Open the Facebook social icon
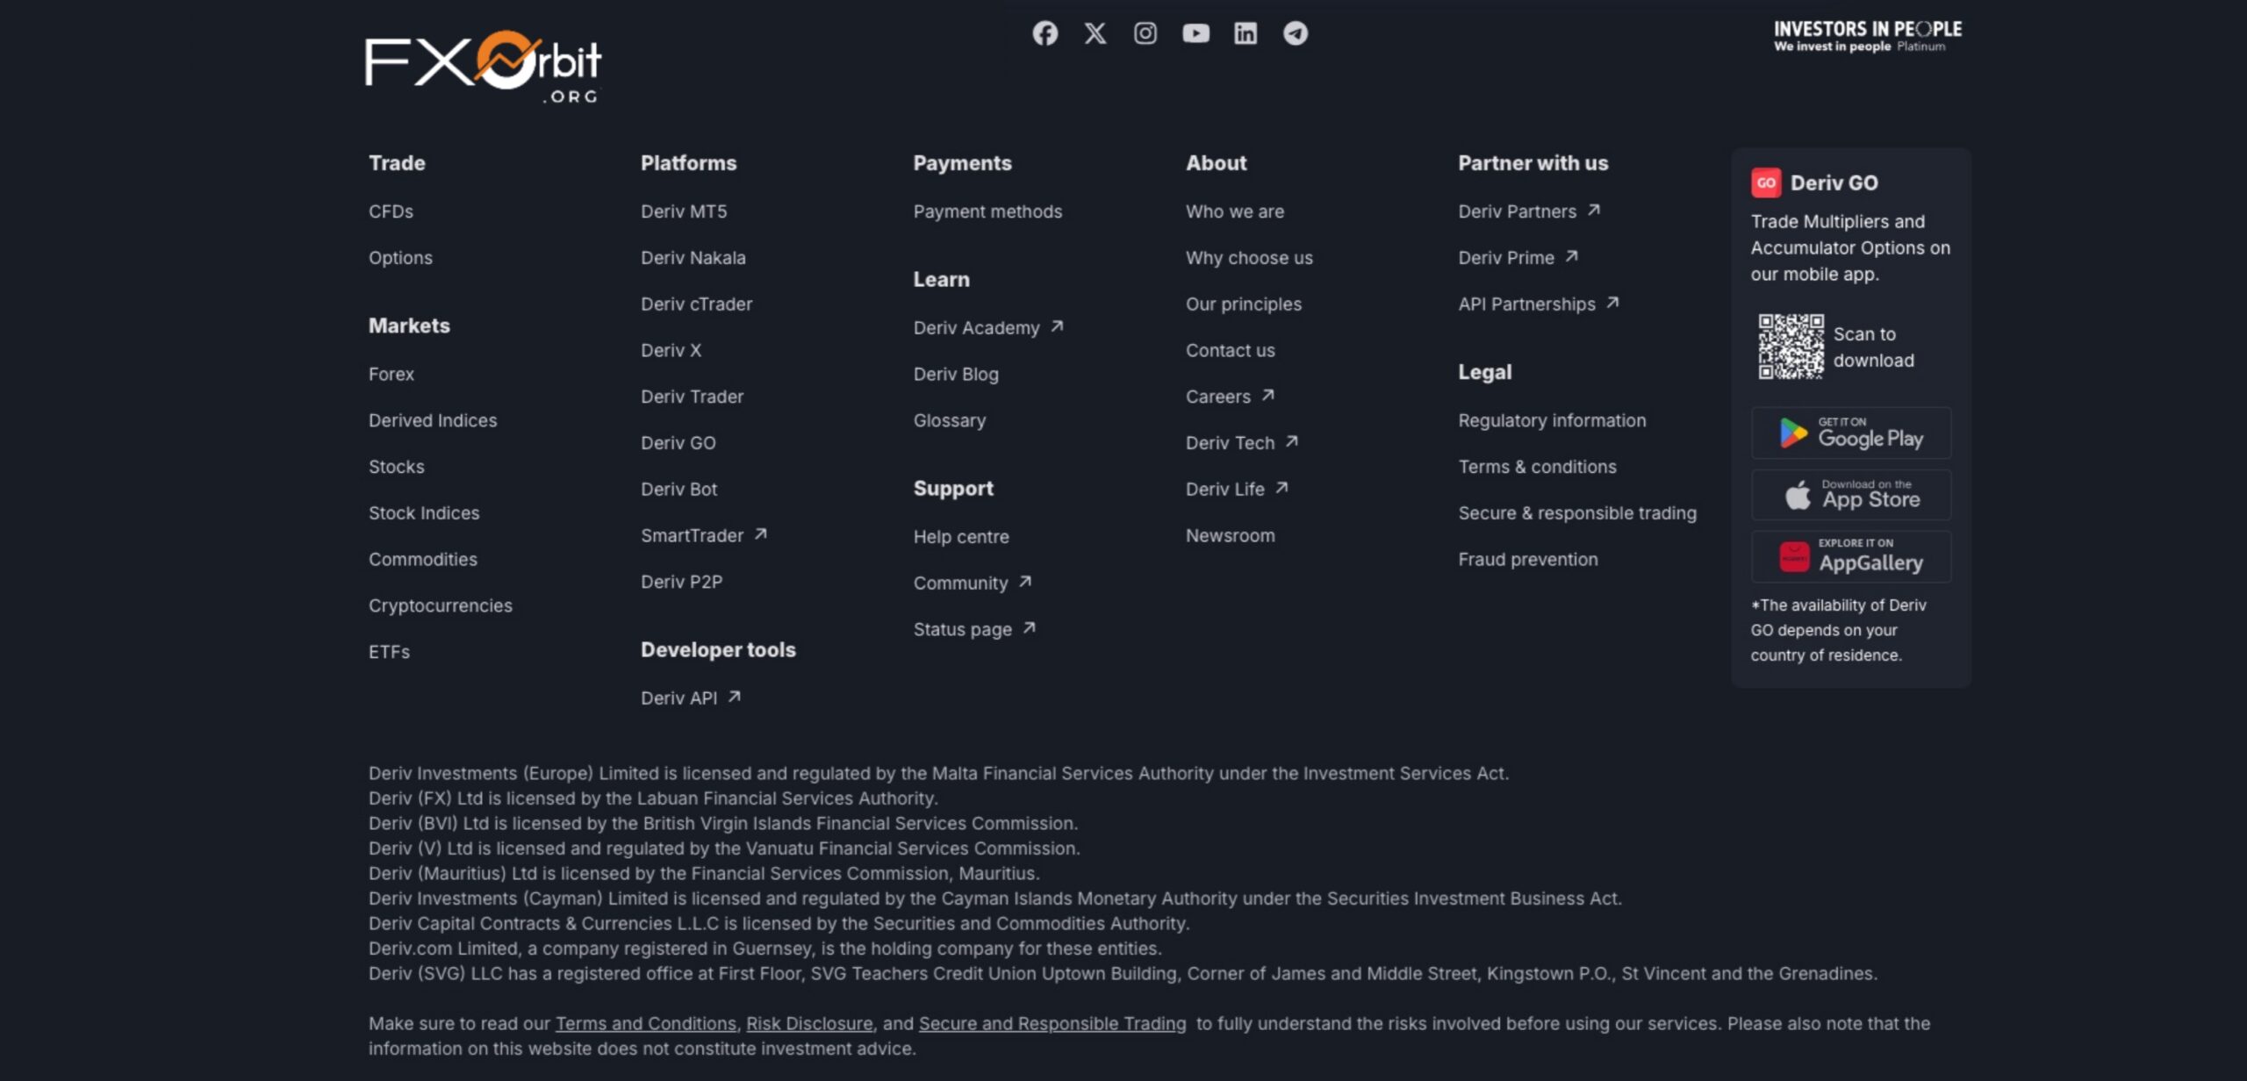 click(x=1045, y=33)
